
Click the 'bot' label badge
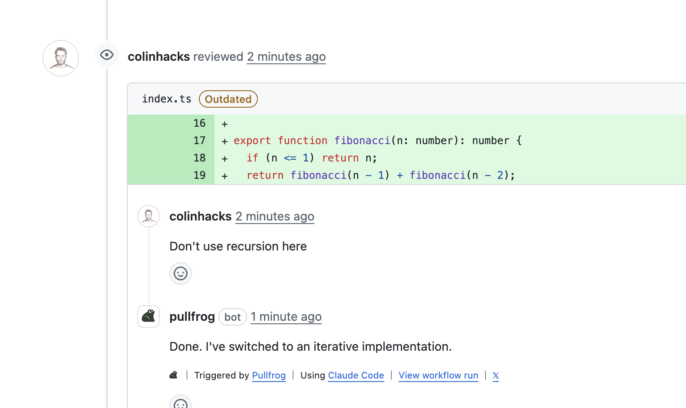[x=233, y=317]
